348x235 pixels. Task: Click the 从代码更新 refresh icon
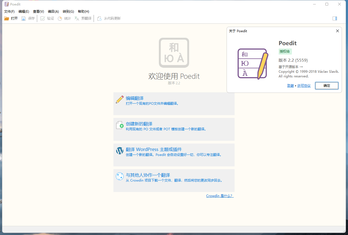click(99, 18)
